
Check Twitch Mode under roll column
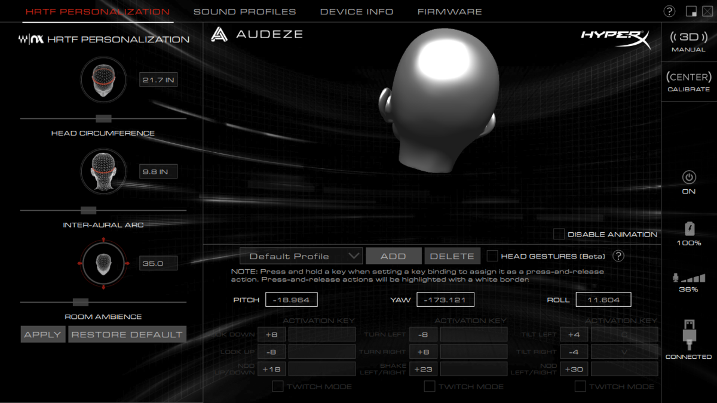click(580, 386)
